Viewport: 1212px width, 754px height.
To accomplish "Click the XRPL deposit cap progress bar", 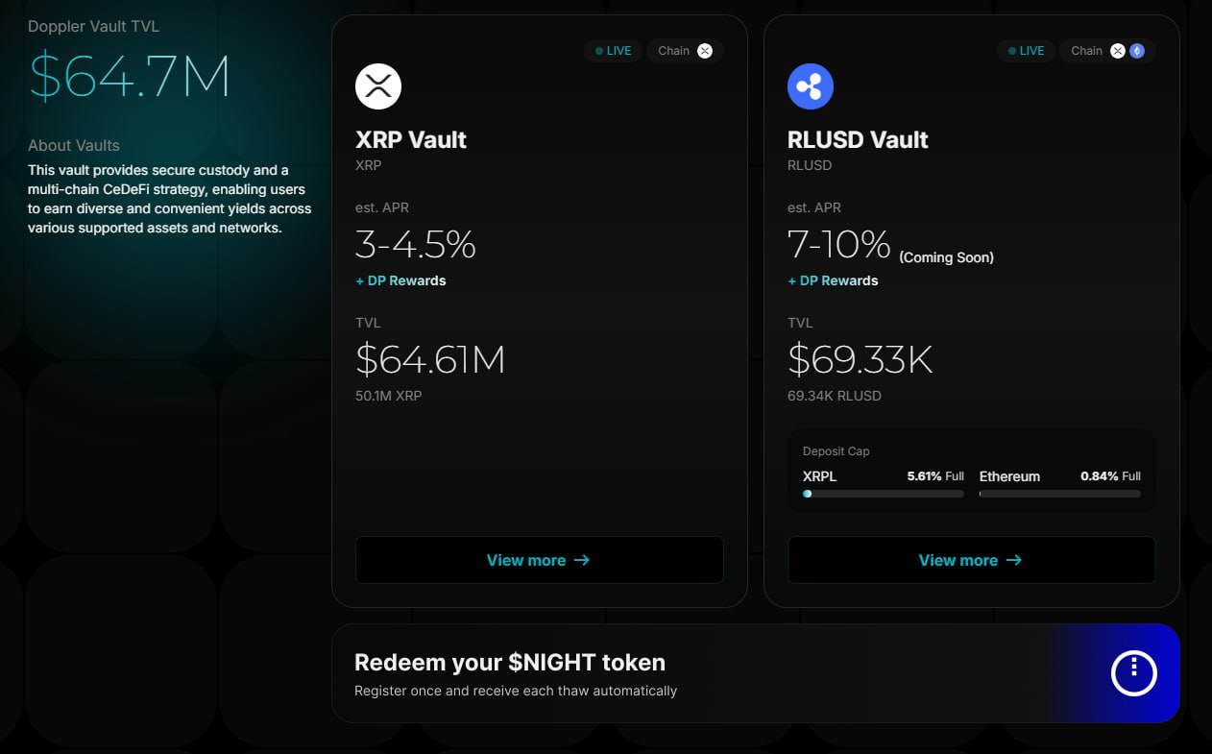I will [884, 494].
